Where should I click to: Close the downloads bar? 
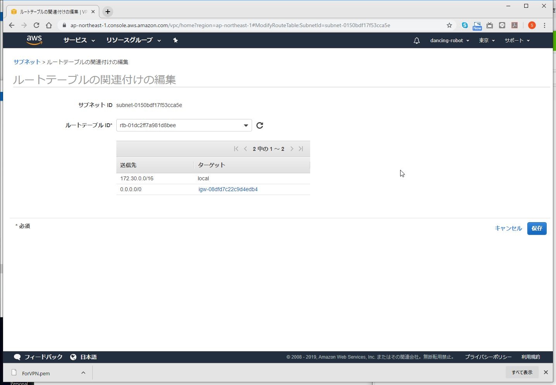click(546, 372)
